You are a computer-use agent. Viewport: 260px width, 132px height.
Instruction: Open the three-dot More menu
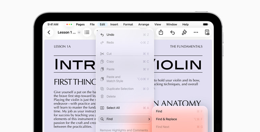click(x=196, y=33)
